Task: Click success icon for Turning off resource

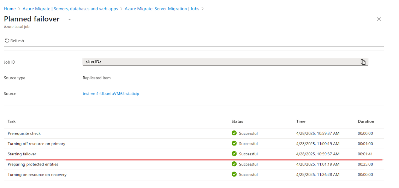Action: tap(234, 144)
